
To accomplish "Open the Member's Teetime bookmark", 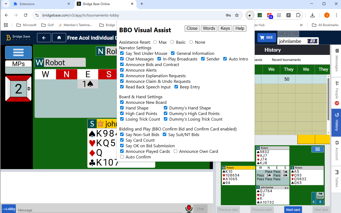I will pos(75,25).
